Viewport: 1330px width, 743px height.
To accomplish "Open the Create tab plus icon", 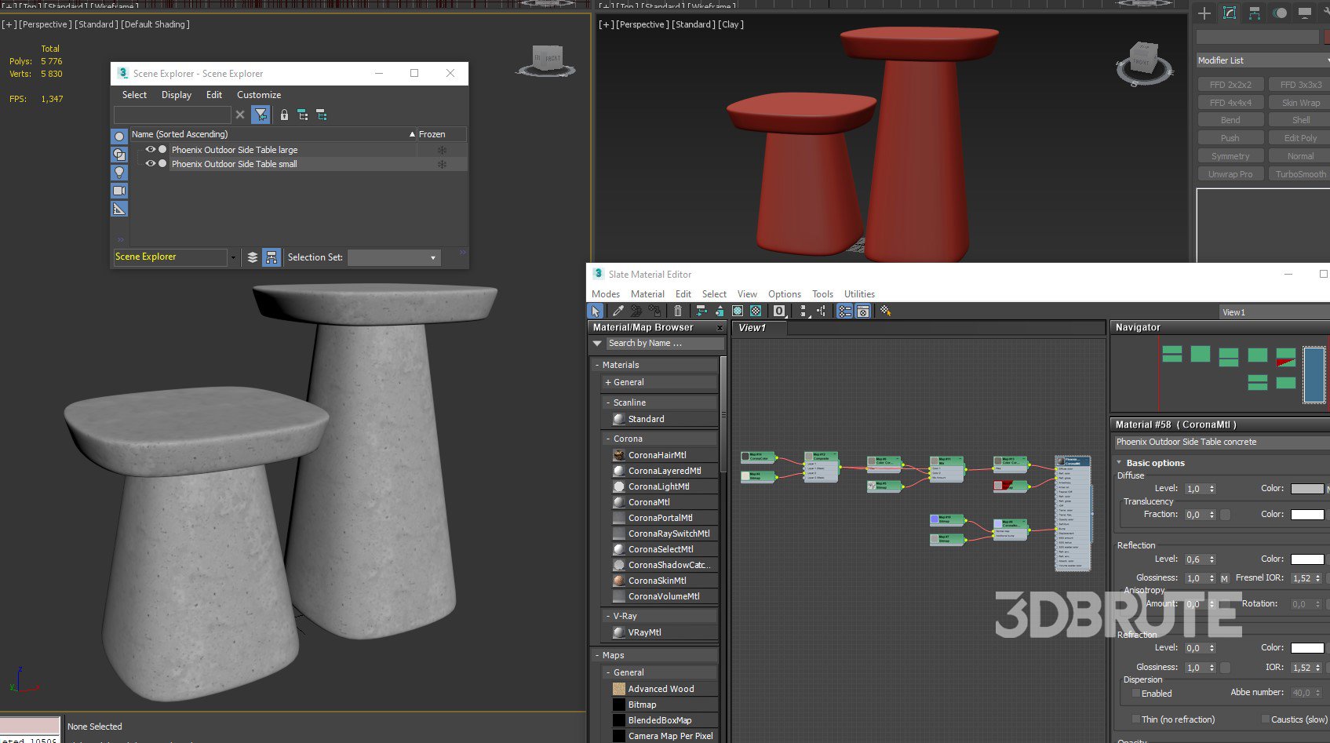I will (1204, 13).
